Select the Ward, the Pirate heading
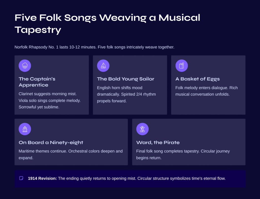The height and width of the screenshot is (199, 260). [158, 142]
